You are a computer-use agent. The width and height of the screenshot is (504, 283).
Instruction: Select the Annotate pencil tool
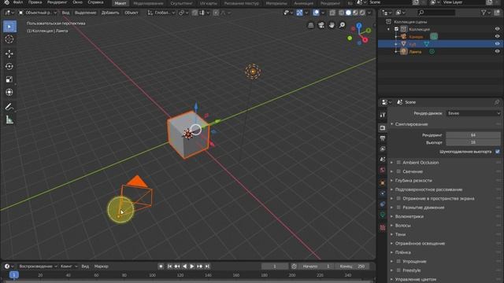pos(9,107)
